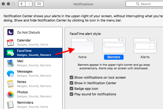The height and width of the screenshot is (109, 163).
Task: Click the Do Not Disturb moon icon
Action: coord(10,32)
